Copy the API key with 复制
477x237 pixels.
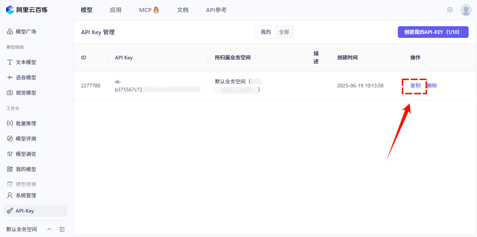(415, 86)
